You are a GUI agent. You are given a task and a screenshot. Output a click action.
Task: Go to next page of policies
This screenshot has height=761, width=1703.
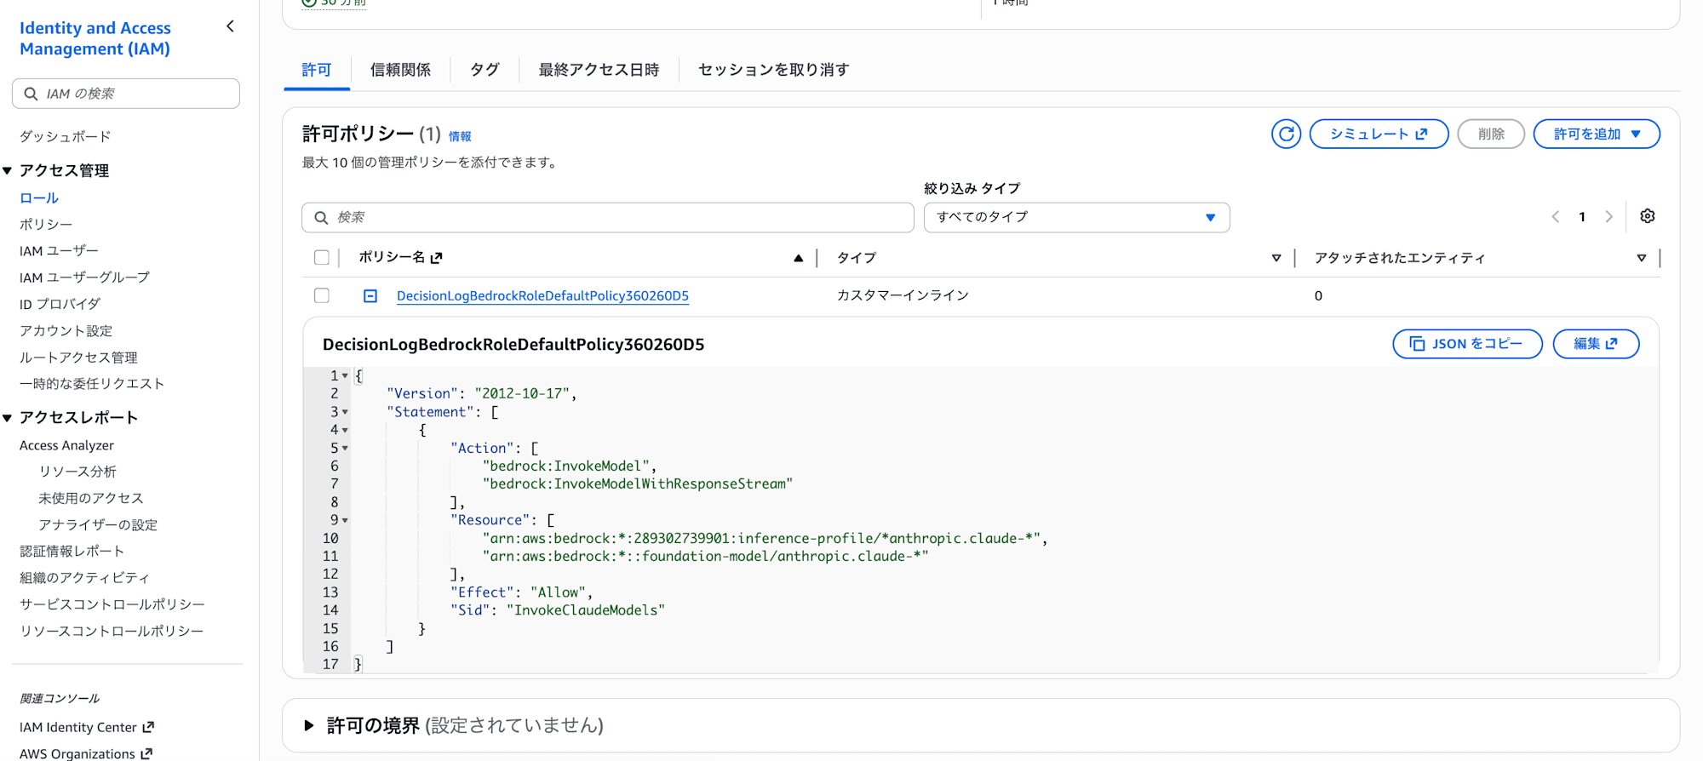point(1608,217)
